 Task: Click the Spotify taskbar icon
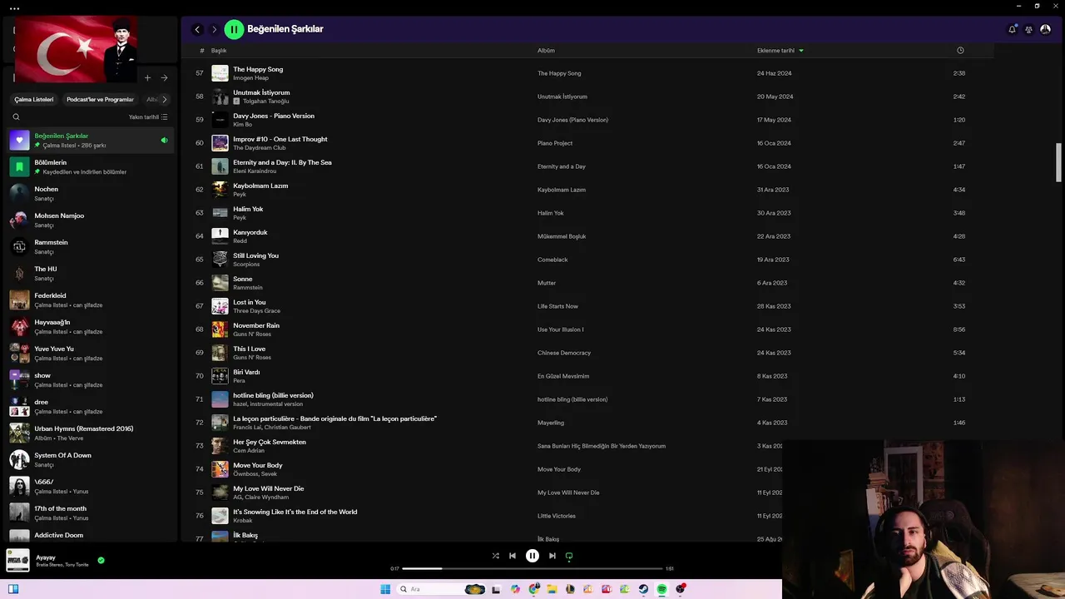click(661, 589)
